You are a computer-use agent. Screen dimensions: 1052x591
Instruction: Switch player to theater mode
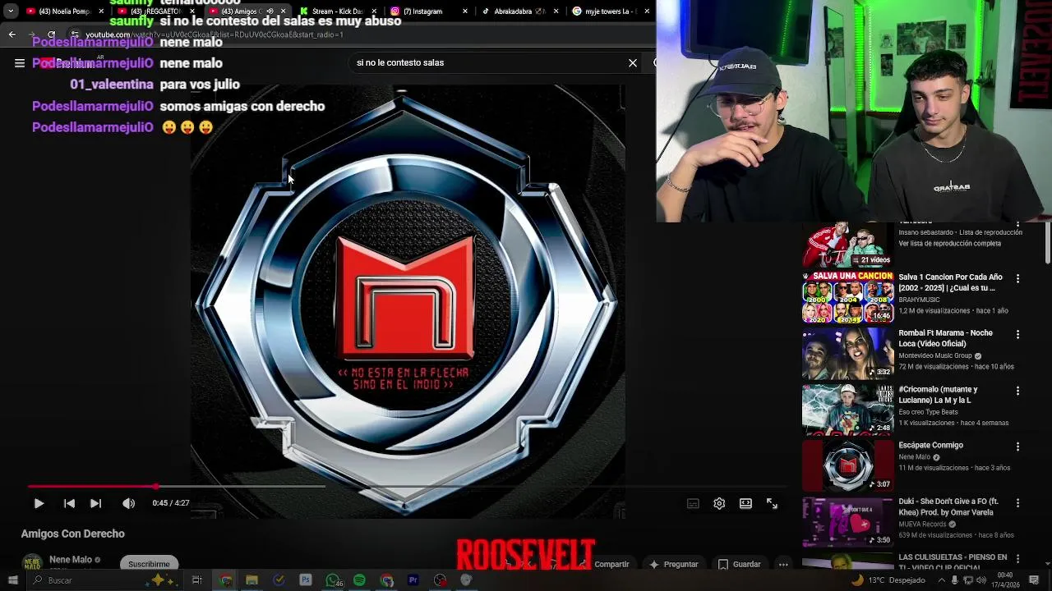[745, 503]
